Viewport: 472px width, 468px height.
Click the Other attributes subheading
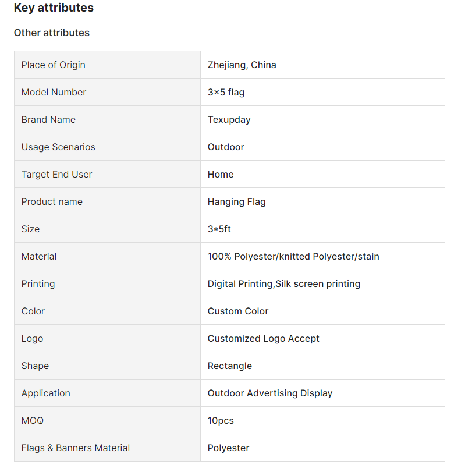pyautogui.click(x=52, y=33)
